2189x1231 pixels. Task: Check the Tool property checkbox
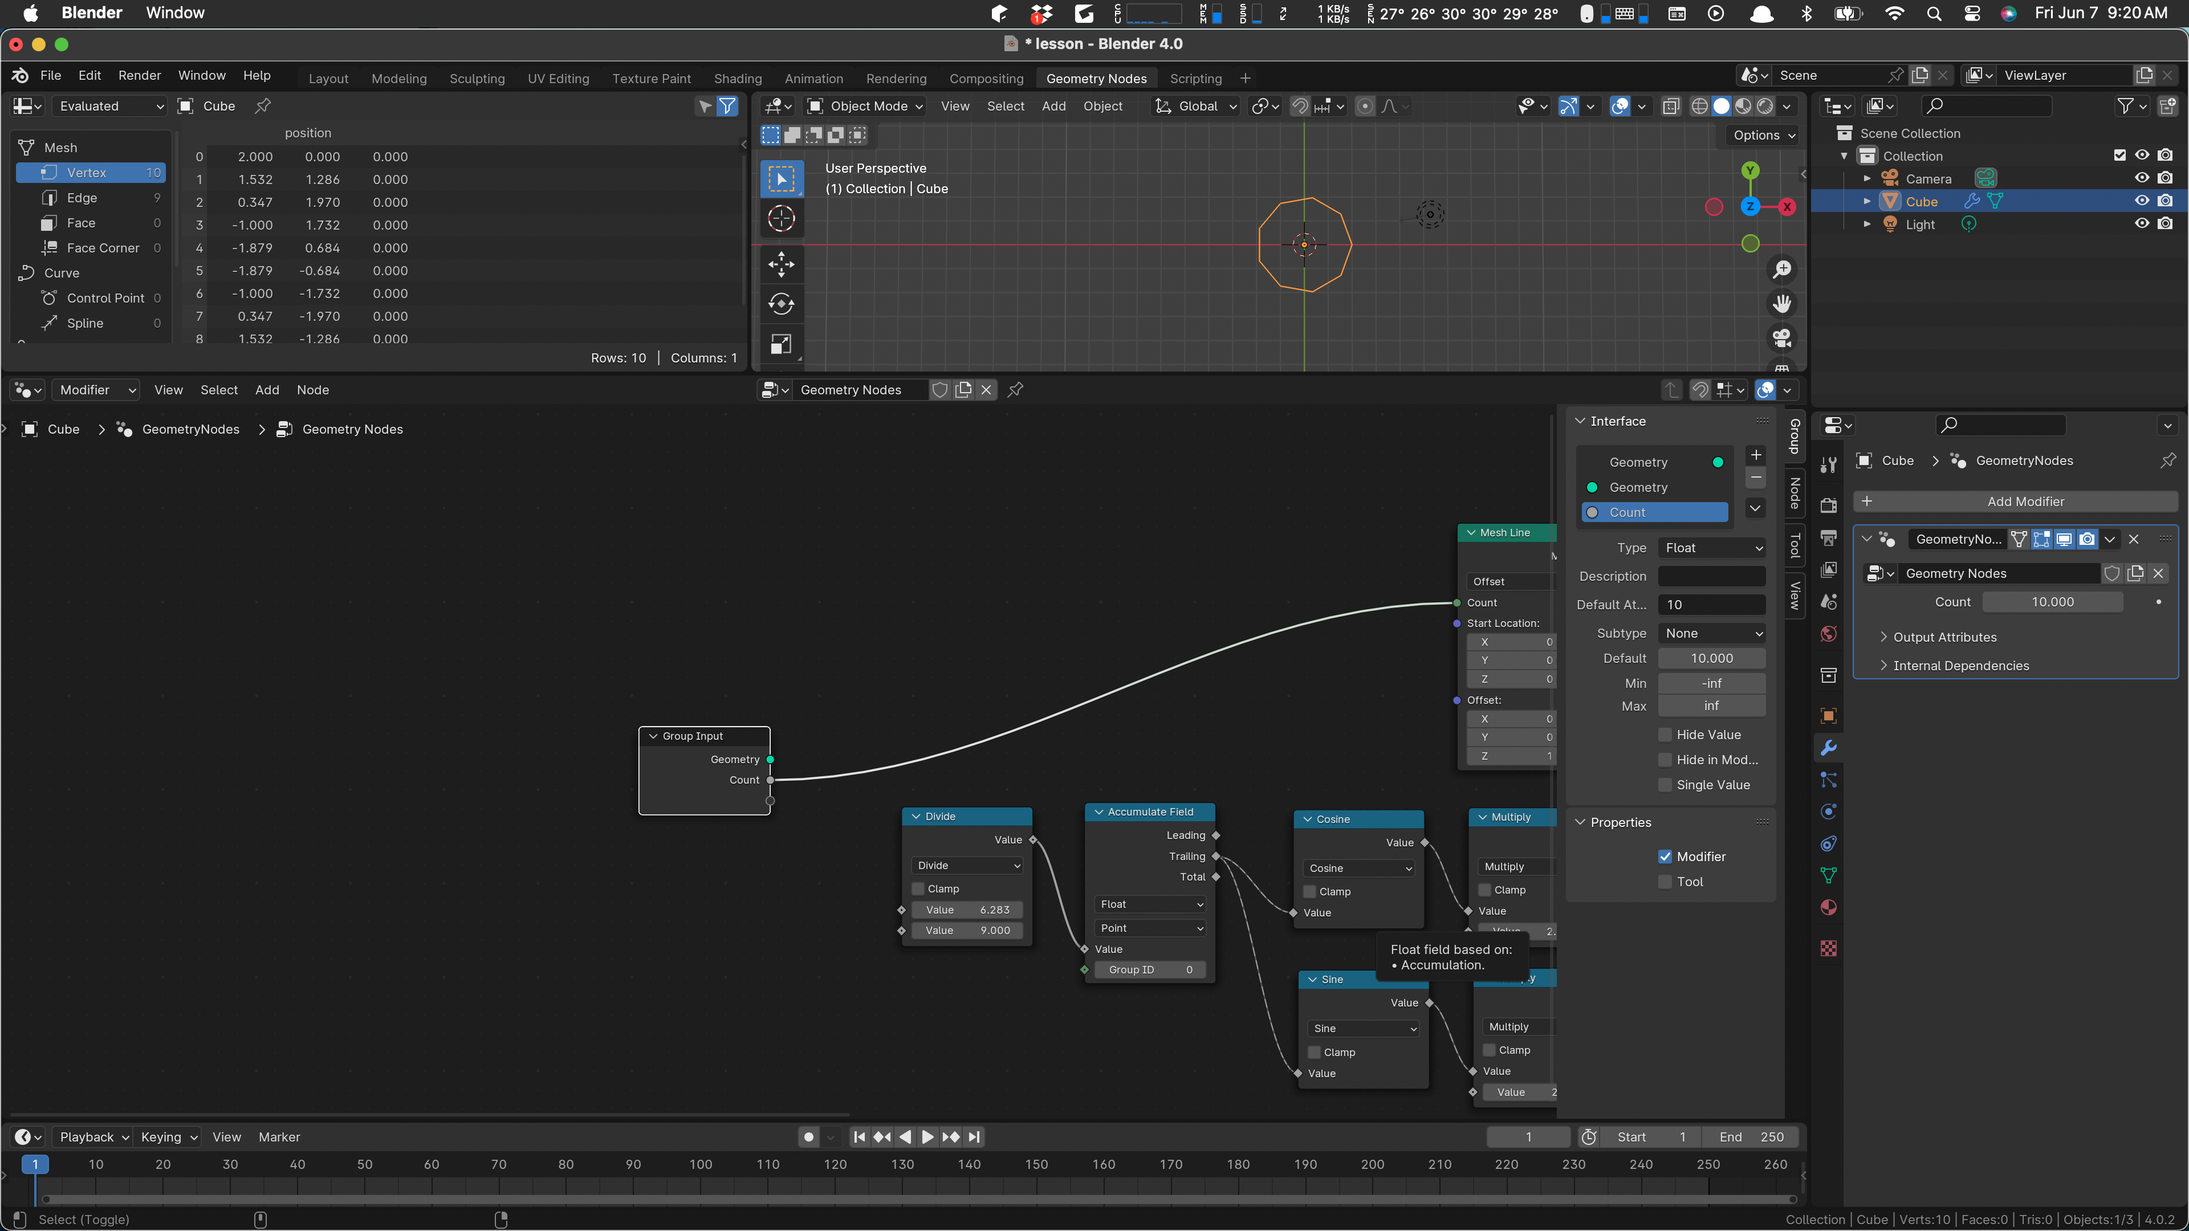[x=1666, y=882]
